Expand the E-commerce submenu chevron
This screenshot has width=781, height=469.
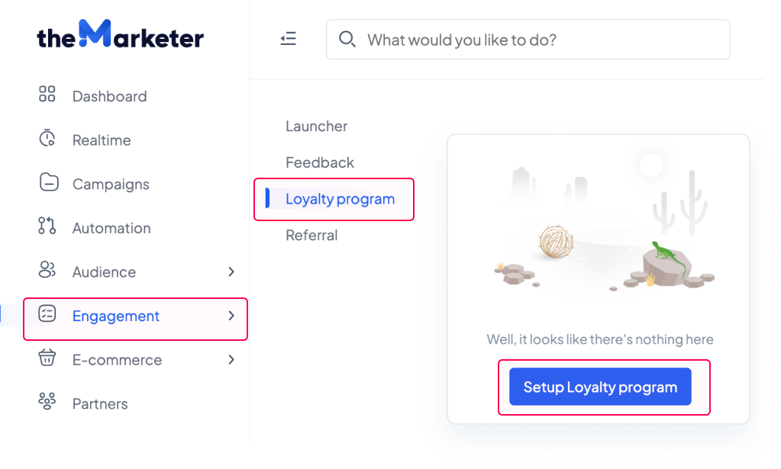pyautogui.click(x=231, y=360)
